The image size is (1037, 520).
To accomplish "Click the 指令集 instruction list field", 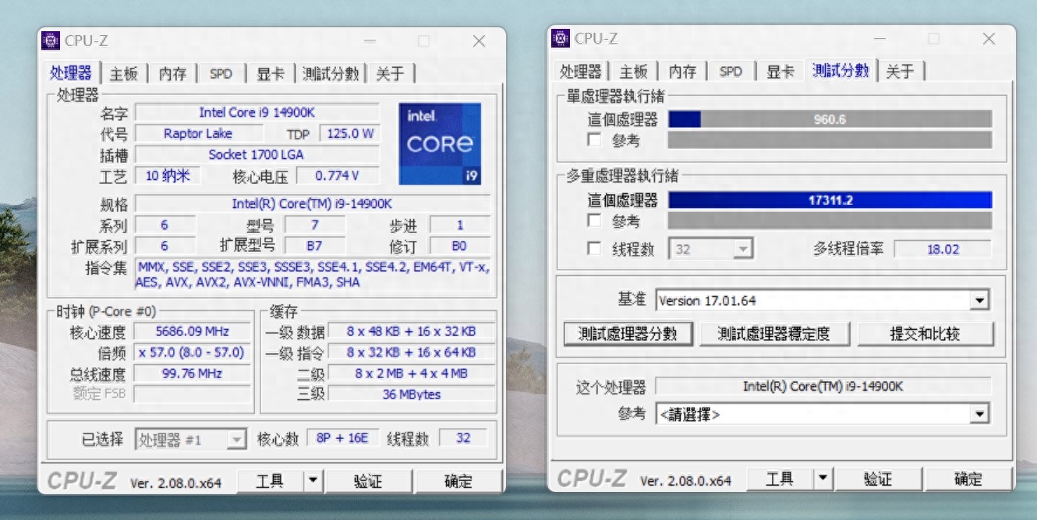I will [312, 274].
